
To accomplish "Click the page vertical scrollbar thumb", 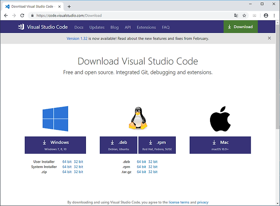I will [x=277, y=76].
